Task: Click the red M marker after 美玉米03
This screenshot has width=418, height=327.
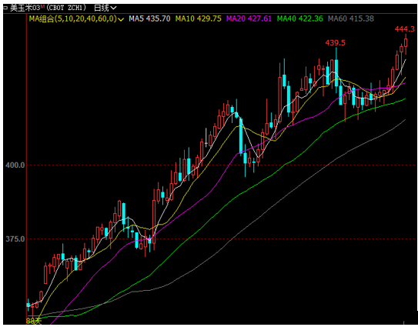Action: [42, 6]
